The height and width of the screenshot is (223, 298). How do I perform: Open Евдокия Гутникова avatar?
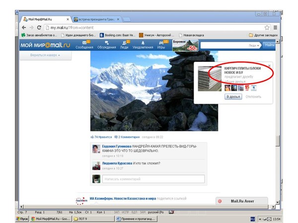(96, 149)
